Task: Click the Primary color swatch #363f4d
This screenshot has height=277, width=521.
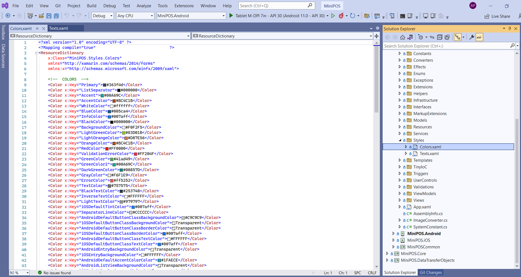Action: click(x=105, y=85)
